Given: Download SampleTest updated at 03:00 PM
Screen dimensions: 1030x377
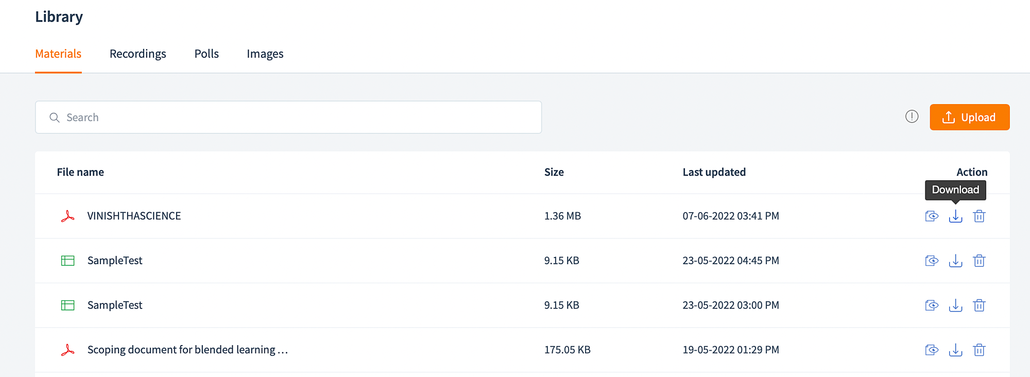Looking at the screenshot, I should click(x=955, y=305).
